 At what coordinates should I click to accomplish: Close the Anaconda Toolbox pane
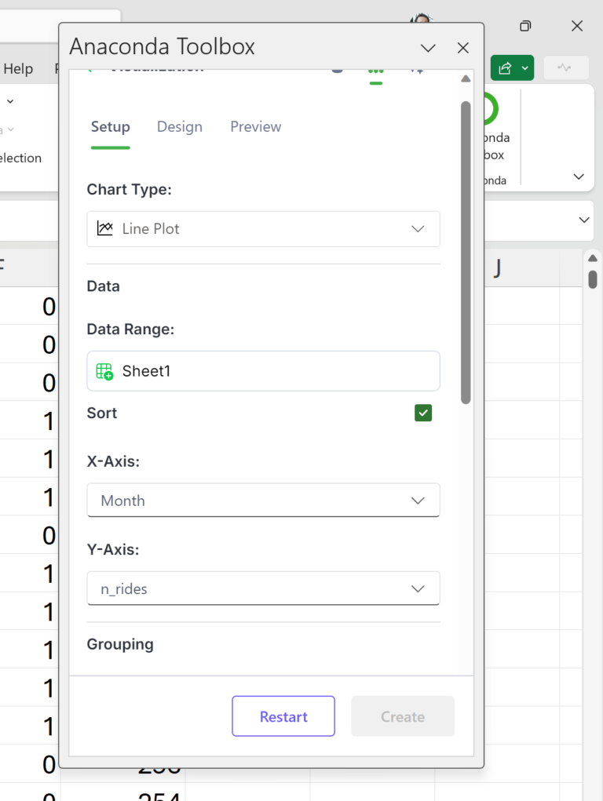click(x=463, y=48)
